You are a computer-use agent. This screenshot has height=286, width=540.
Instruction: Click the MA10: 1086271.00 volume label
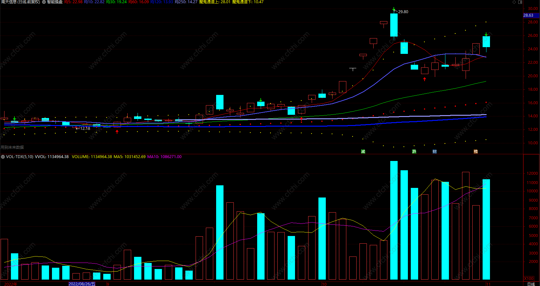tap(164, 157)
